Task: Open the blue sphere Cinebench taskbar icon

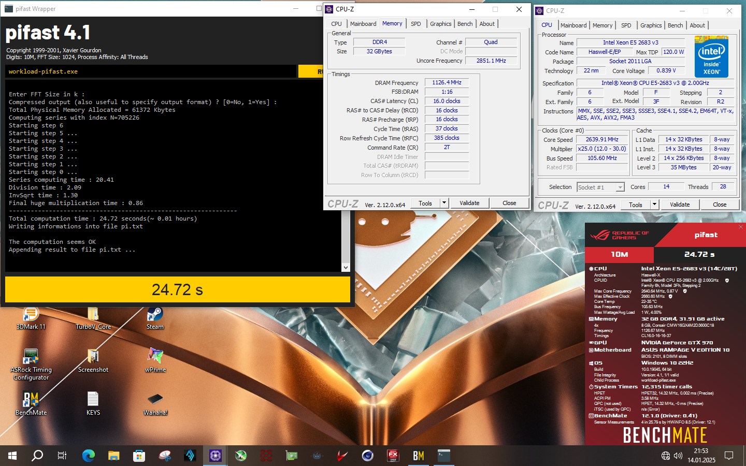Action: [x=368, y=456]
